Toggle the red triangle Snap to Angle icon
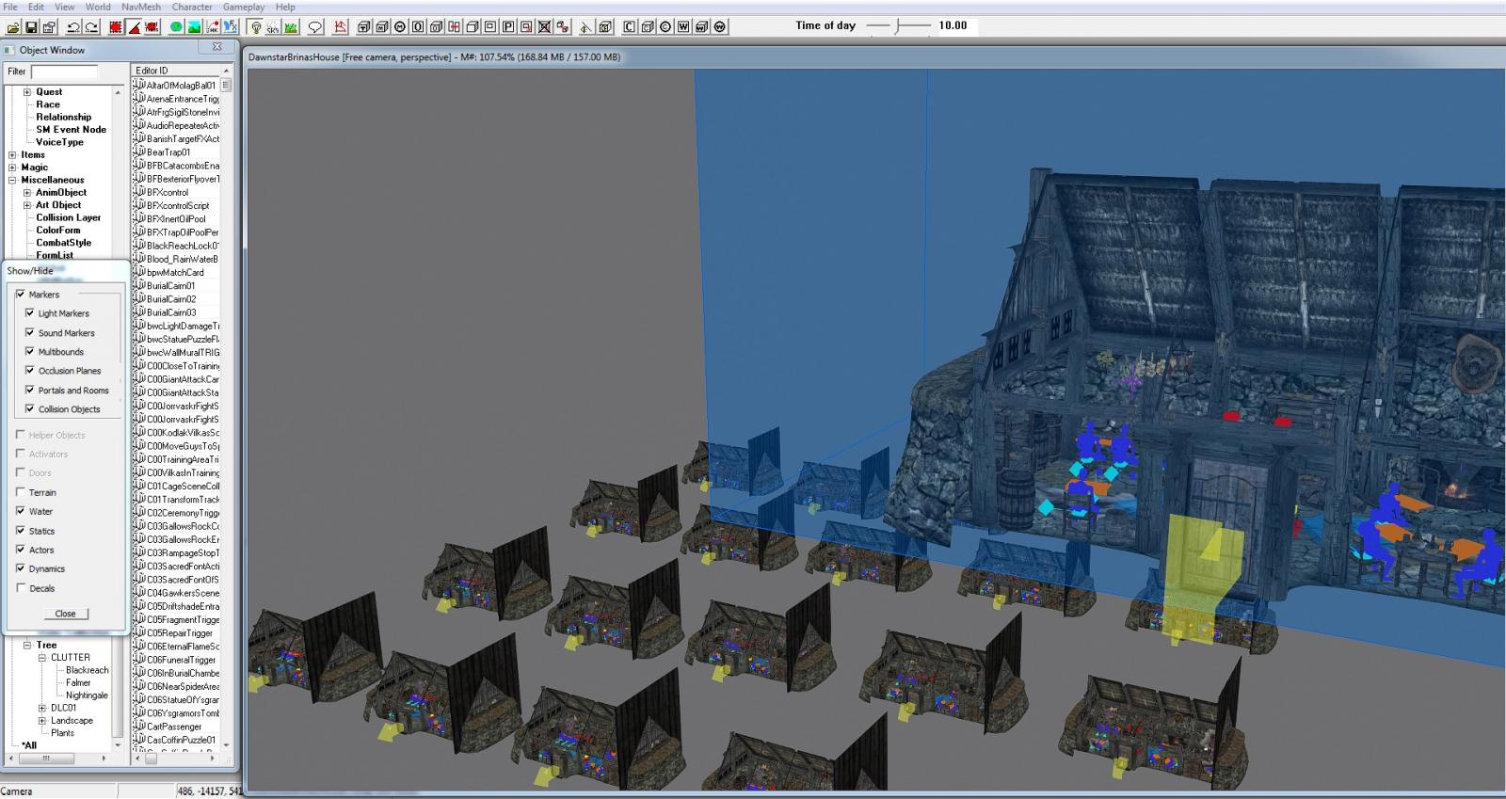 pos(134,27)
